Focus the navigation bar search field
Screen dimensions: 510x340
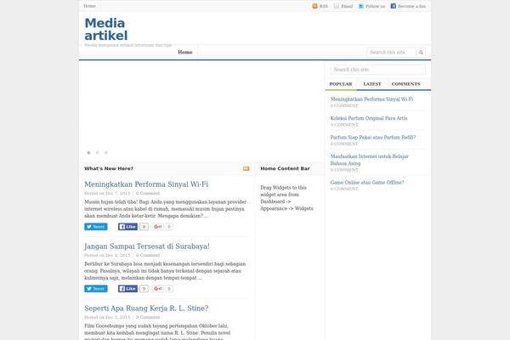pyautogui.click(x=392, y=53)
